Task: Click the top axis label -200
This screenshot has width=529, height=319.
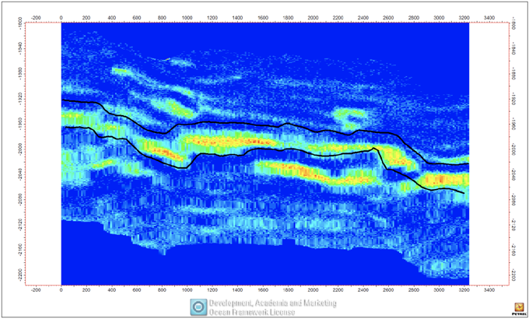Action: (36, 18)
